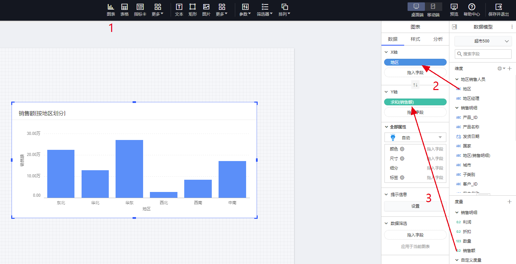
Task: Switch to desktop layout (桌面端)
Action: pos(417,7)
